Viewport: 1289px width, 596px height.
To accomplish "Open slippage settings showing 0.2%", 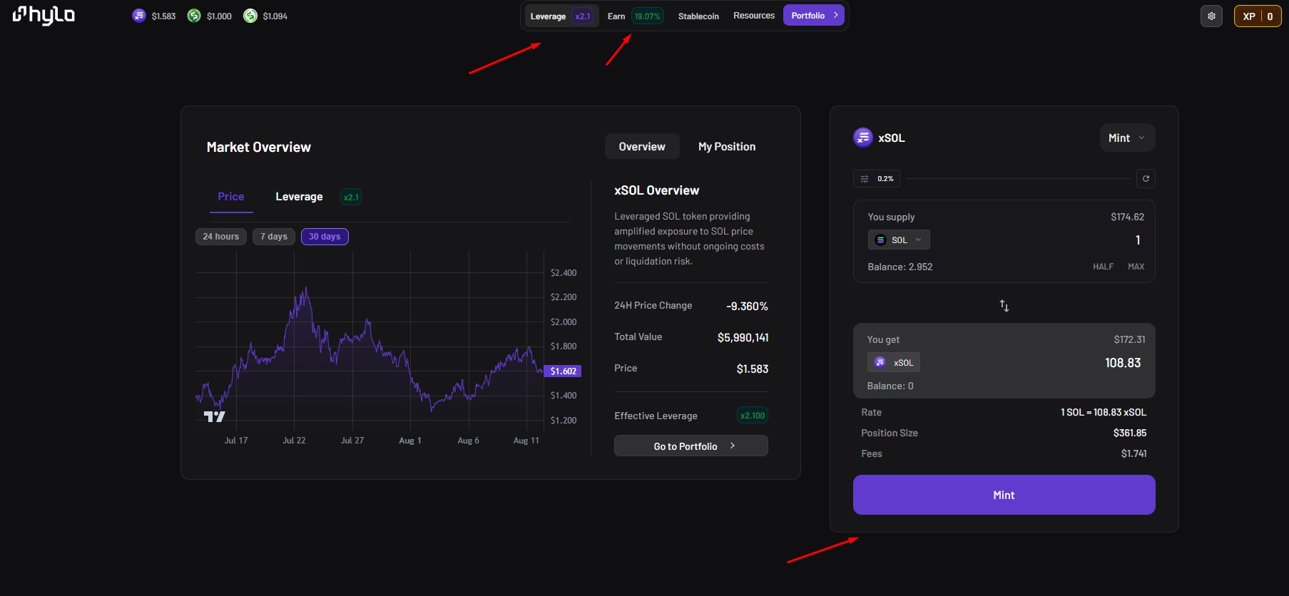I will [x=877, y=178].
